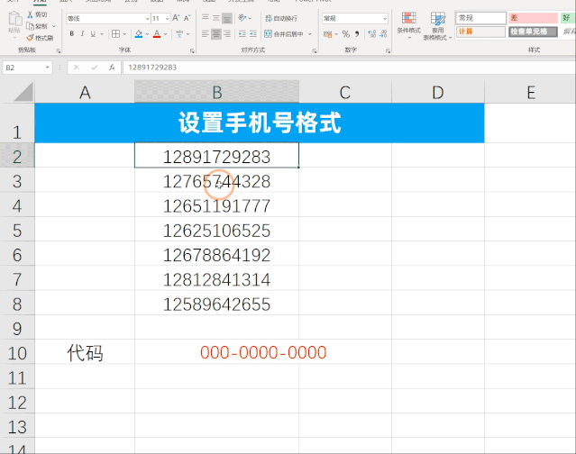Toggle the active Center horizontal alignment
The image size is (576, 454).
[216, 34]
